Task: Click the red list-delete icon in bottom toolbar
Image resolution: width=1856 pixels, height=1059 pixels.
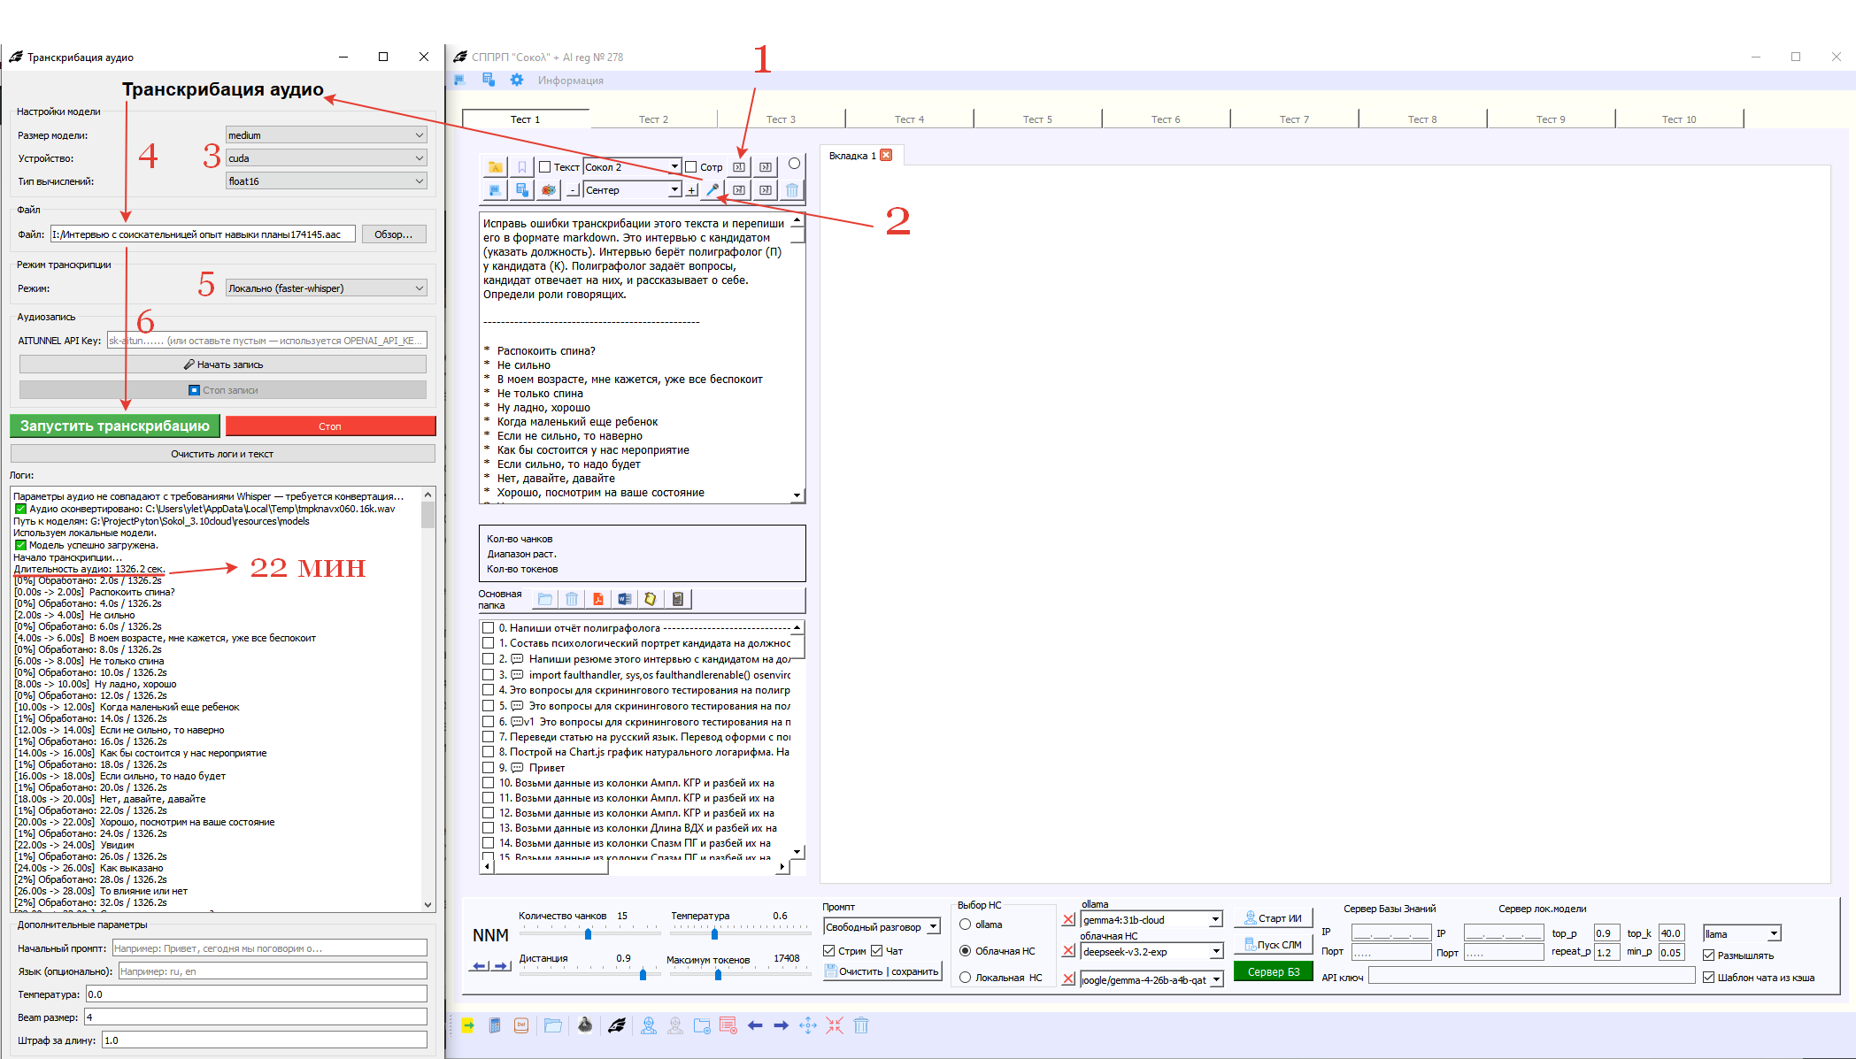Action: [728, 1025]
